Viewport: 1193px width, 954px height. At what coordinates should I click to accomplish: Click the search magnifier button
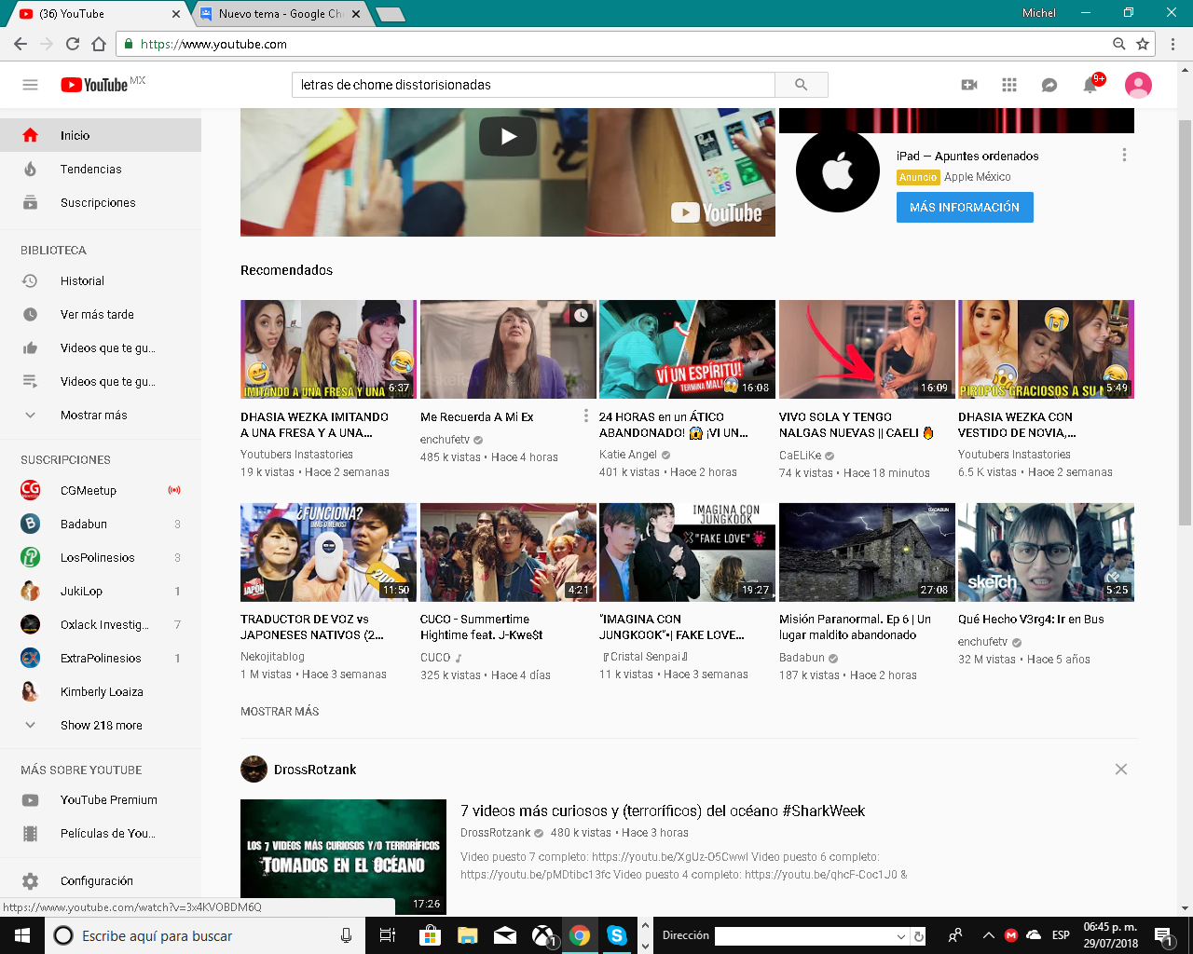point(801,85)
